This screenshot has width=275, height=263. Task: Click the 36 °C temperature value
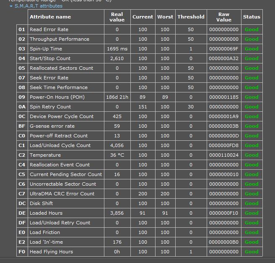(117, 155)
